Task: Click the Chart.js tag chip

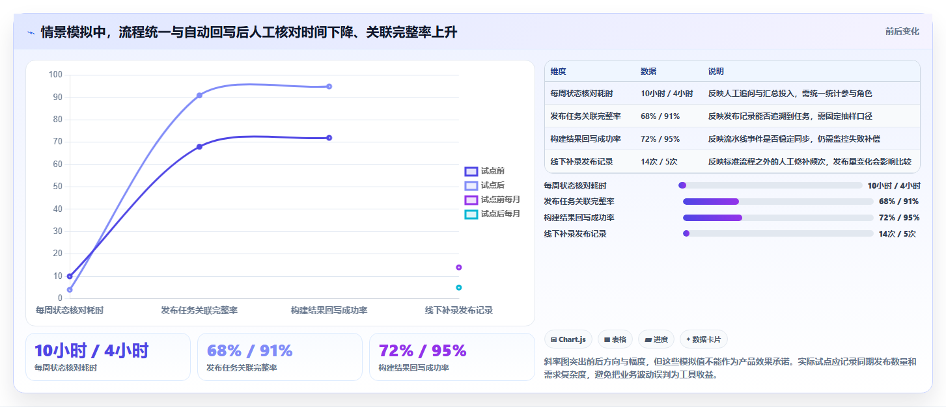Action: coord(568,339)
